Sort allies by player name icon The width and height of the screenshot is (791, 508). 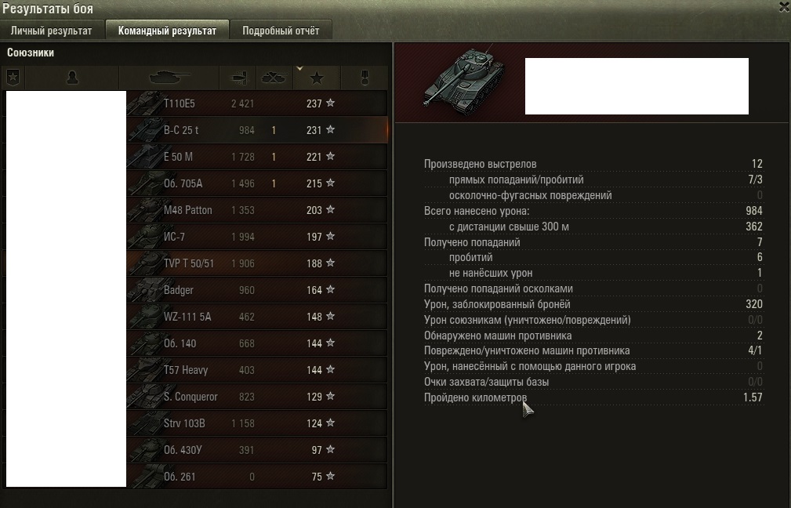[x=72, y=78]
